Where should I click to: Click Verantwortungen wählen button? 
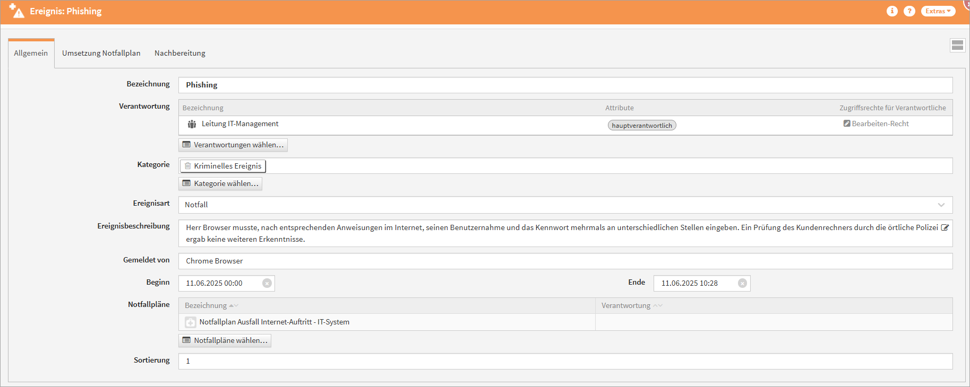[x=233, y=145]
